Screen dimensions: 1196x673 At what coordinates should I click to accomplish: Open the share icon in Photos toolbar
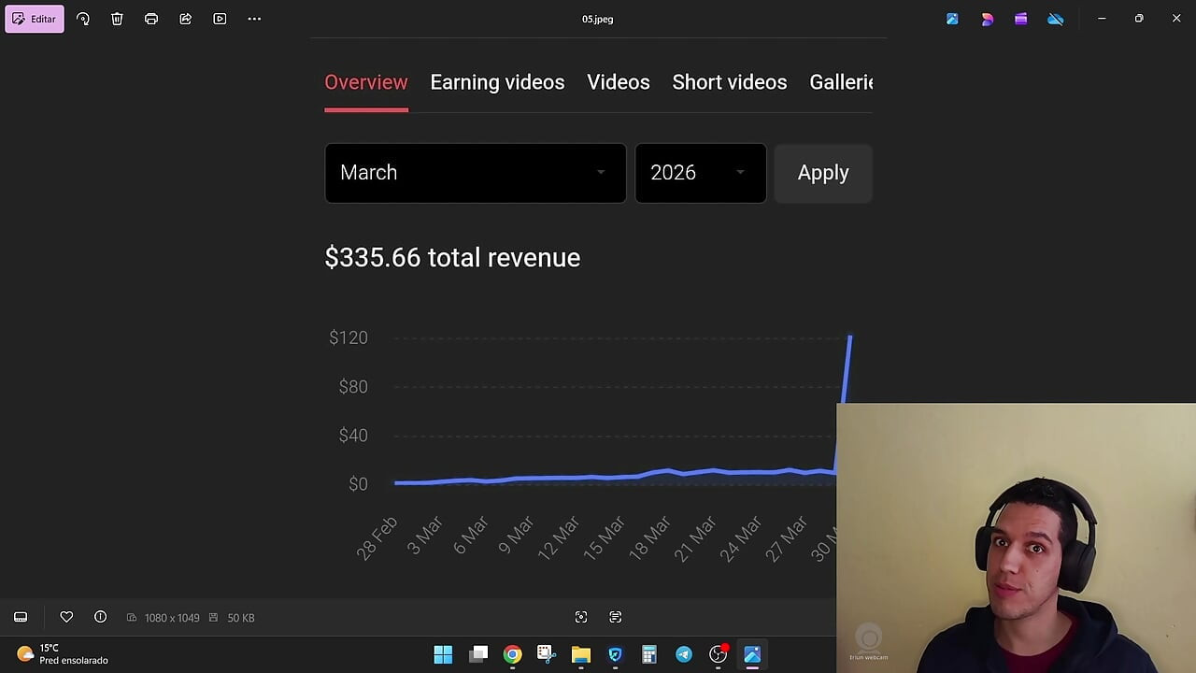point(185,19)
